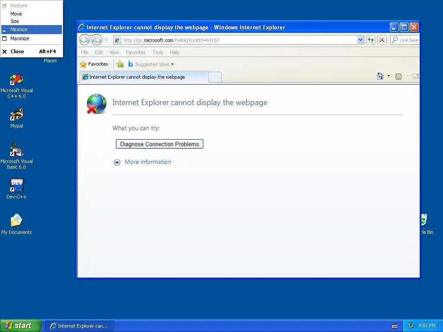
Task: Click the globe error icon on page
Action: 96,104
